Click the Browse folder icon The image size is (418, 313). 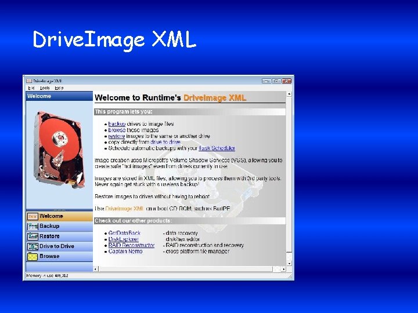coord(33,257)
